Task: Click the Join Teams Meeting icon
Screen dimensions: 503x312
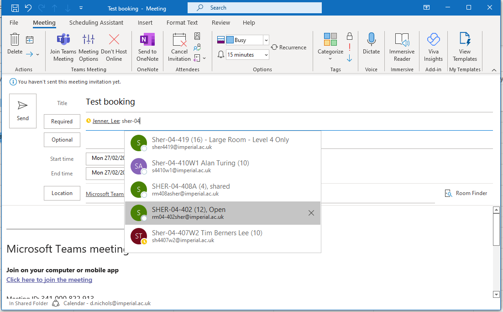Action: coord(63,40)
